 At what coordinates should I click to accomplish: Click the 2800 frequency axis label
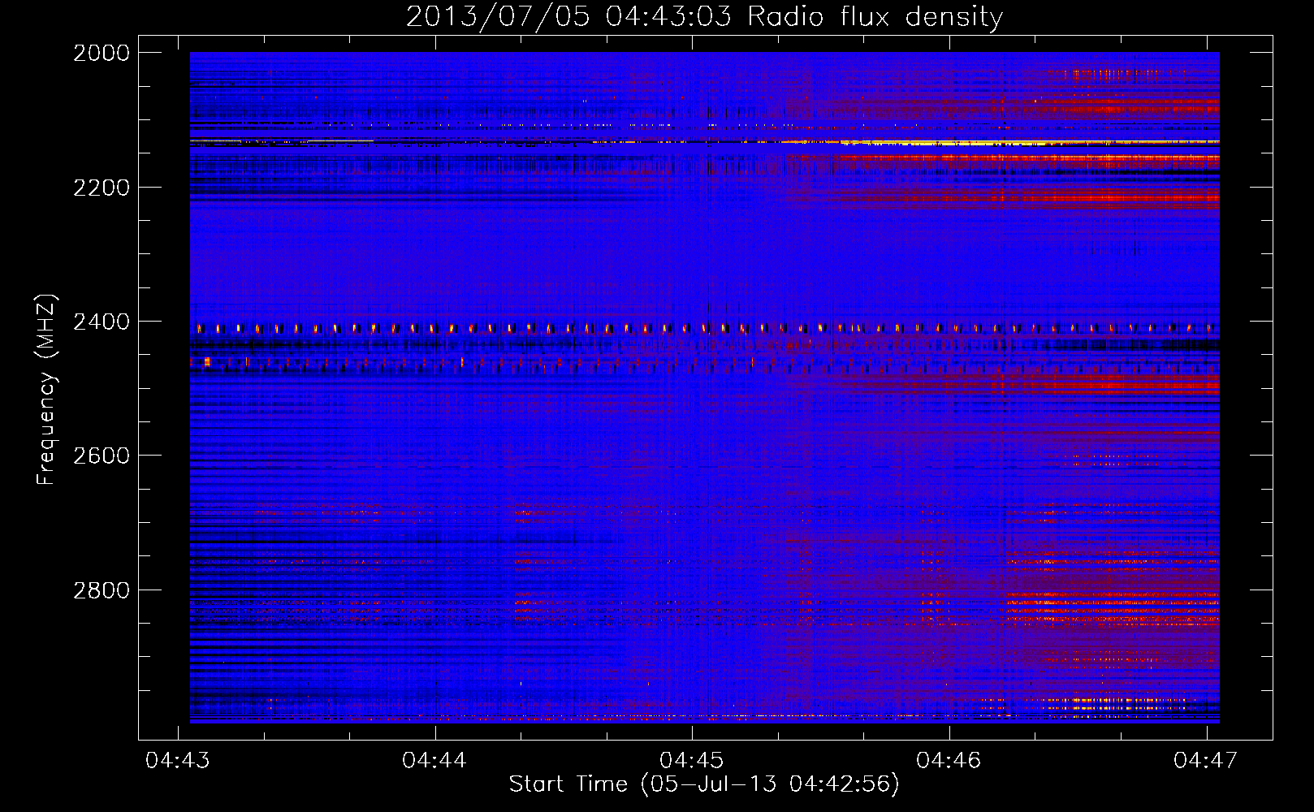[x=102, y=590]
